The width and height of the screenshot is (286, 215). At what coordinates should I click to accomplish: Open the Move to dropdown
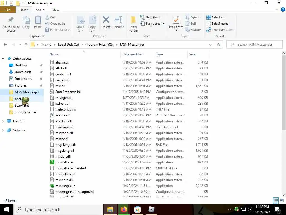coord(80,24)
